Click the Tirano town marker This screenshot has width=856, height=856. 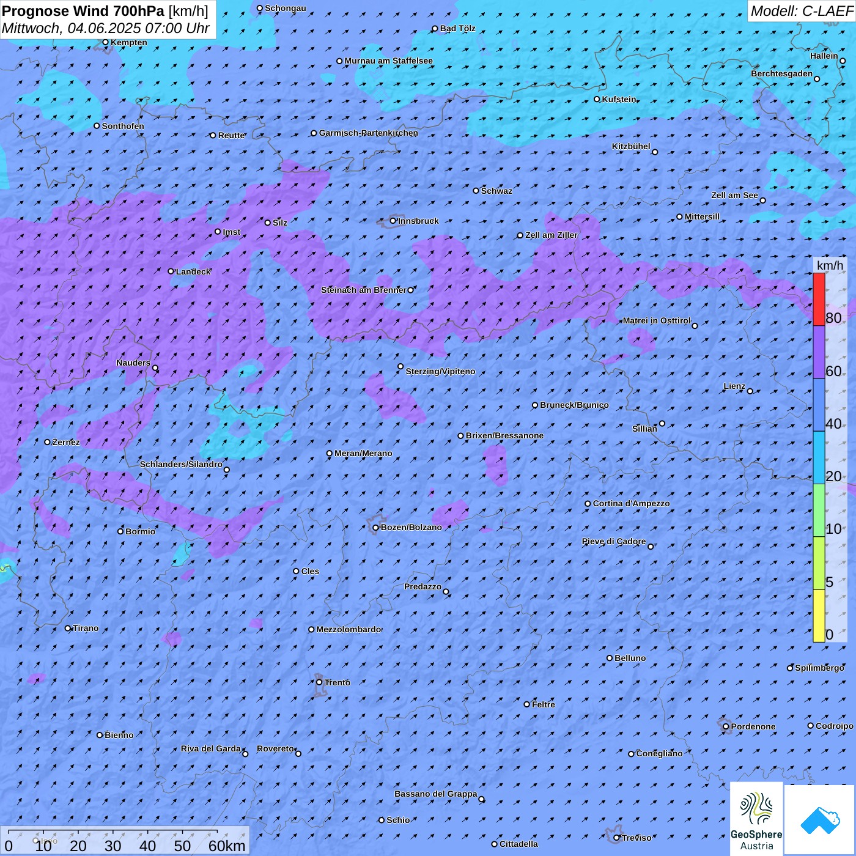click(68, 628)
